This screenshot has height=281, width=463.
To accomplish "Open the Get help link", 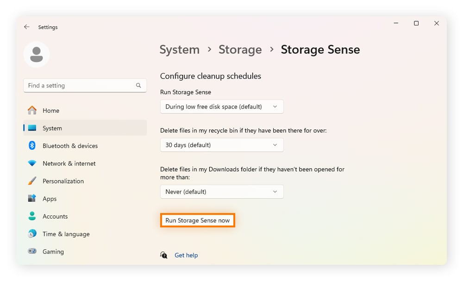I will pos(186,255).
